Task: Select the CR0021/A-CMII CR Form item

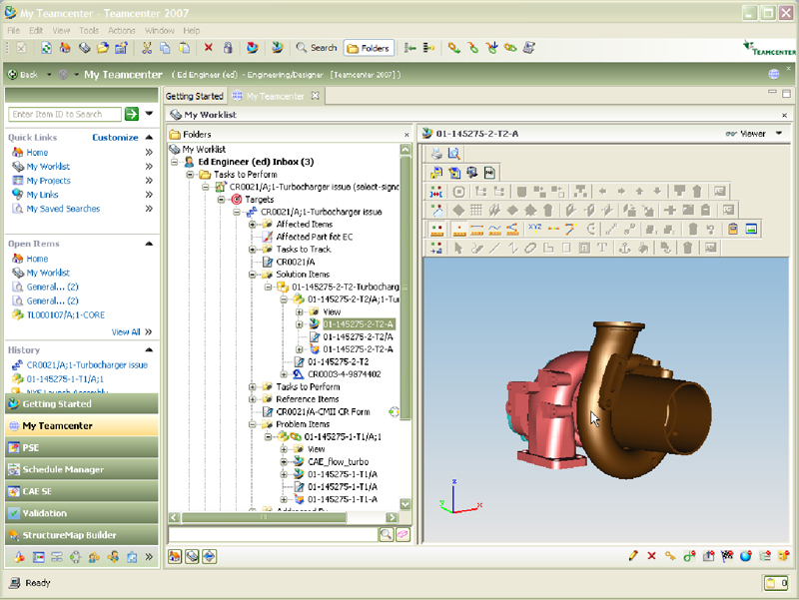Action: click(323, 412)
